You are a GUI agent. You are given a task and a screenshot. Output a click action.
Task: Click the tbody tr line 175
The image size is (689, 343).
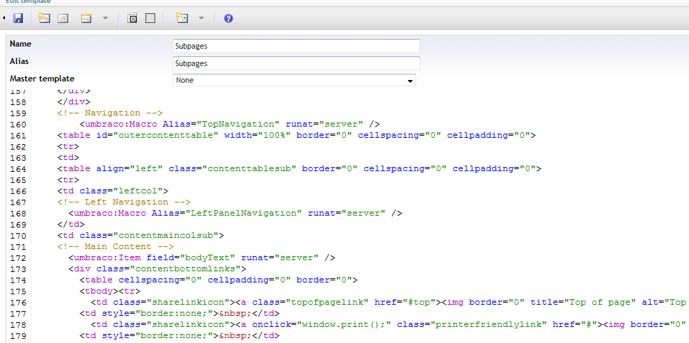click(x=110, y=292)
